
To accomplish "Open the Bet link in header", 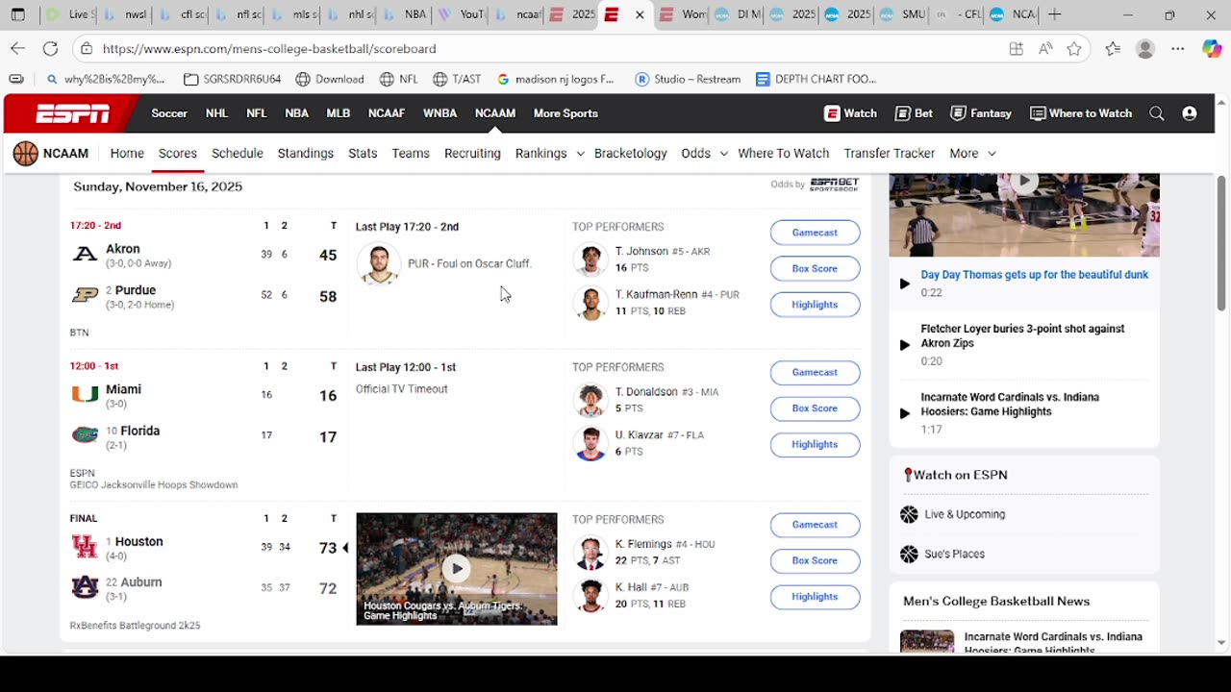I will (914, 113).
